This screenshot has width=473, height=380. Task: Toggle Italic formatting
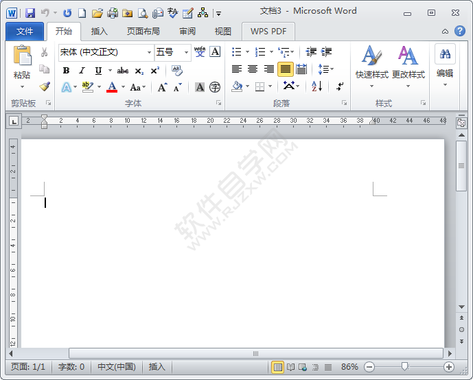click(82, 71)
